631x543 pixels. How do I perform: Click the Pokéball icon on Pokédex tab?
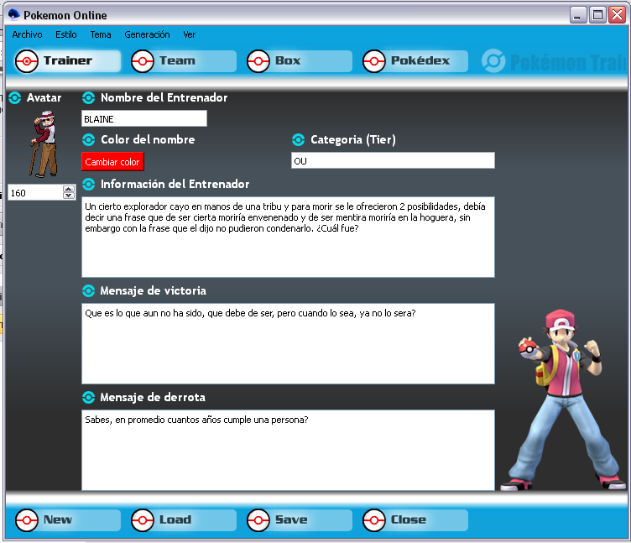pos(374,61)
